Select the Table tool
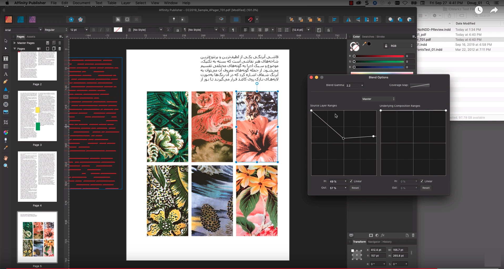 [x=6, y=67]
